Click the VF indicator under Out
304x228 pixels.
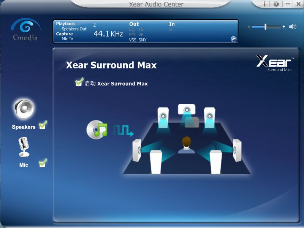tap(141, 35)
